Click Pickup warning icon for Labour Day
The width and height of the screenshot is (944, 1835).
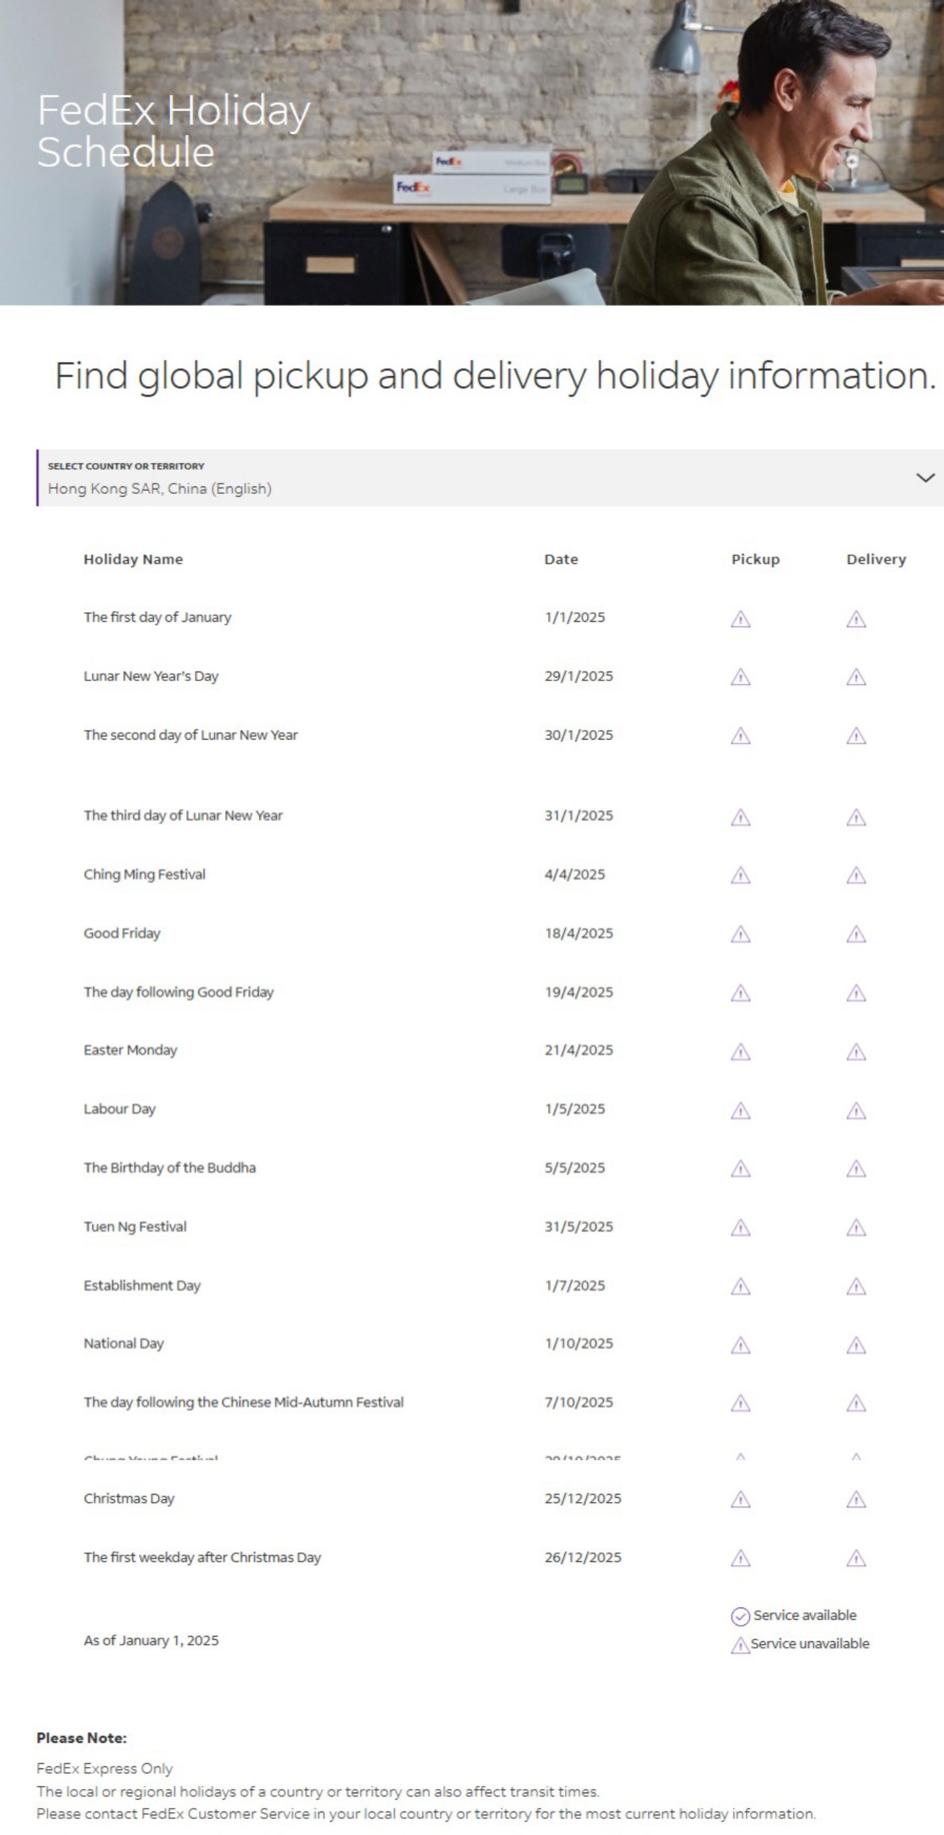(740, 1110)
